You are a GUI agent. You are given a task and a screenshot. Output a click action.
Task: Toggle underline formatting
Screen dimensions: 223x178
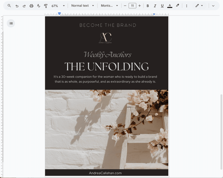point(162,6)
